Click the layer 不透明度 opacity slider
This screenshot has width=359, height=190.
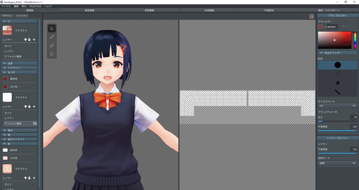337,153
